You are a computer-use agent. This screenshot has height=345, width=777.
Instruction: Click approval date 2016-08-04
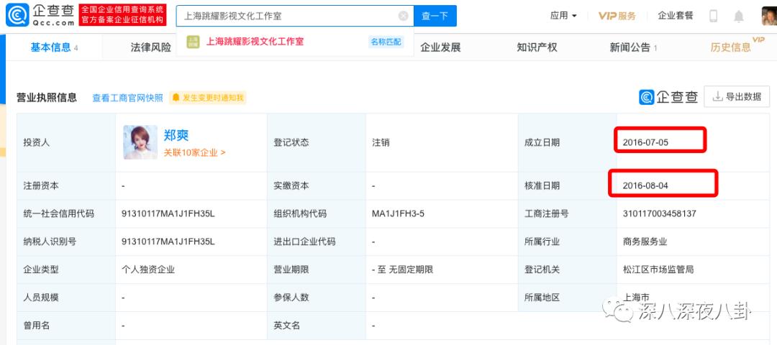[645, 186]
